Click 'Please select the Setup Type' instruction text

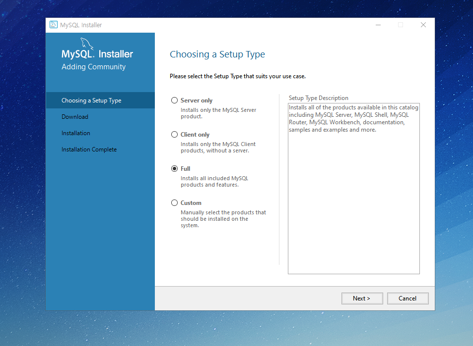(238, 76)
